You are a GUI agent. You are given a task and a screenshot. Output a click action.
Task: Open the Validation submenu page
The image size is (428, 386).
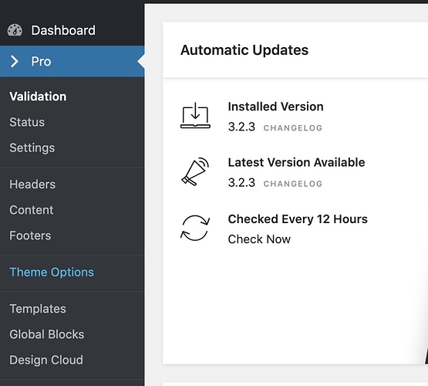[x=38, y=96]
